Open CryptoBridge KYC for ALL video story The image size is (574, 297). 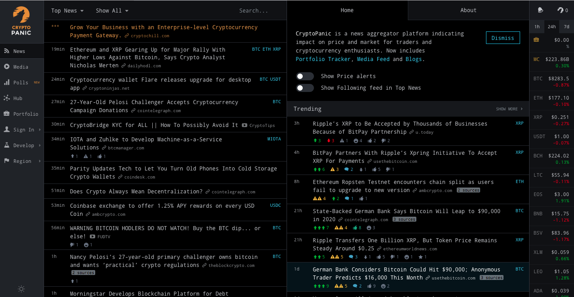(154, 125)
